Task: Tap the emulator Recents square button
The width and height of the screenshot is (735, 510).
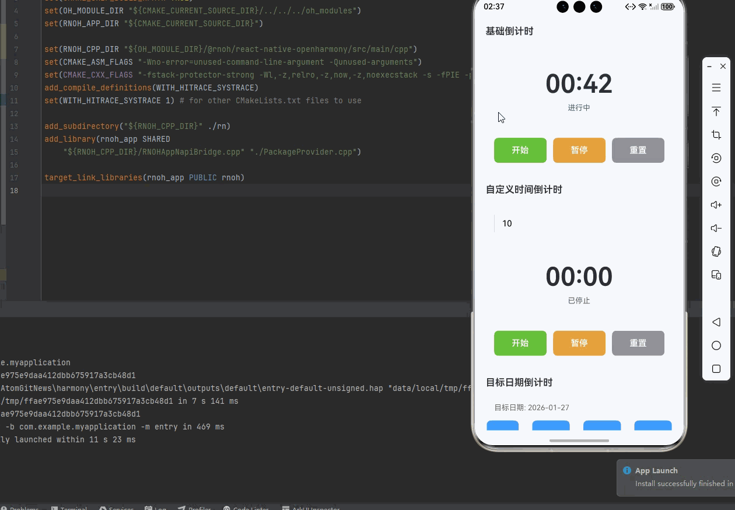Action: tap(716, 369)
